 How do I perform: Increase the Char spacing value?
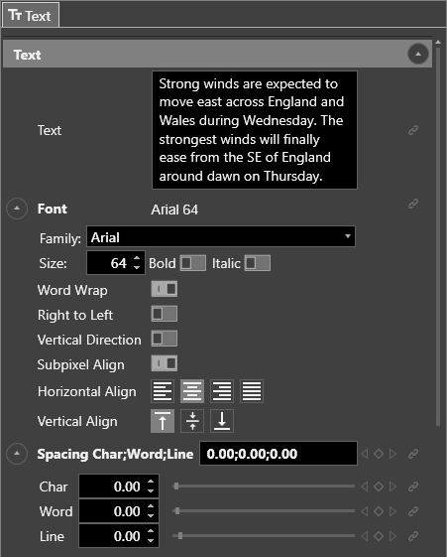[x=151, y=483]
